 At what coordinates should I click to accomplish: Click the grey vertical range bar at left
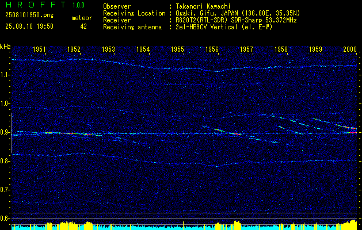11,133
